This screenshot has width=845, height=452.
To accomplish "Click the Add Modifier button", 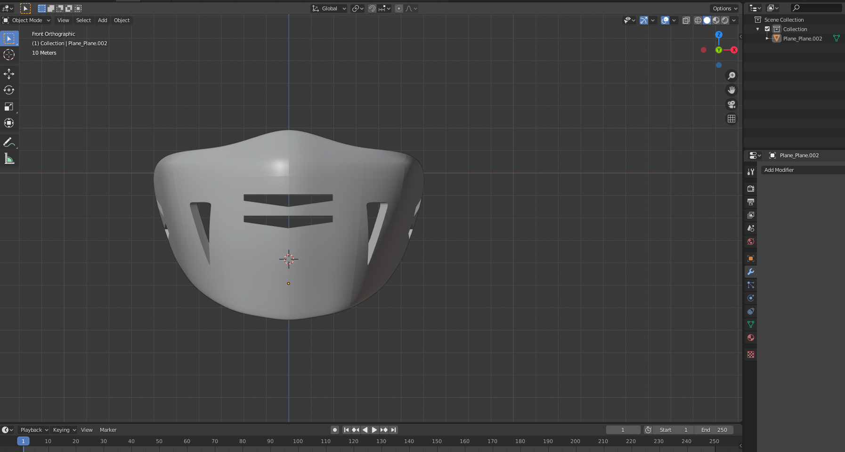I will click(802, 170).
